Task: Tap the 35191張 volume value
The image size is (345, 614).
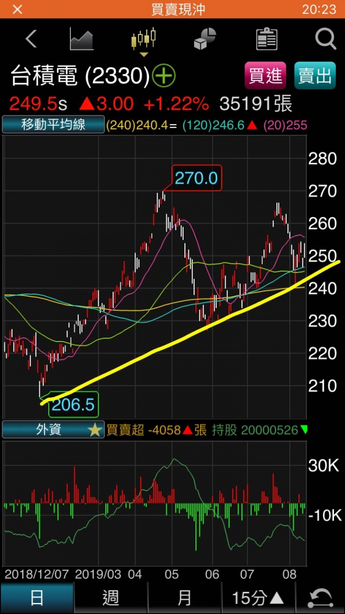Action: pos(255,104)
